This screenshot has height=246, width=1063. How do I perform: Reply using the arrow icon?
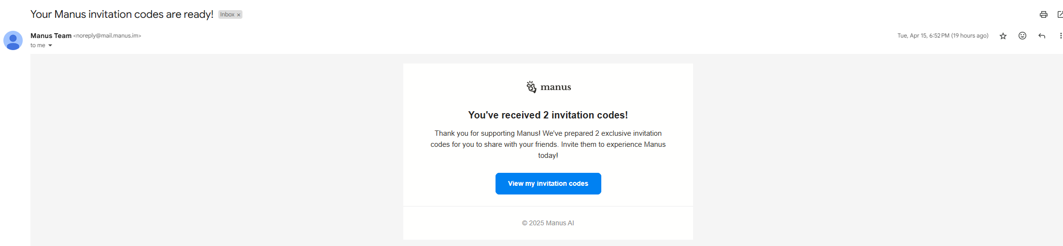[1042, 36]
